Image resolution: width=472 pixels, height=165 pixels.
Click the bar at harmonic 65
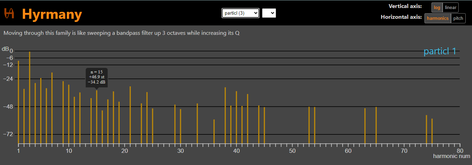pos(376,125)
